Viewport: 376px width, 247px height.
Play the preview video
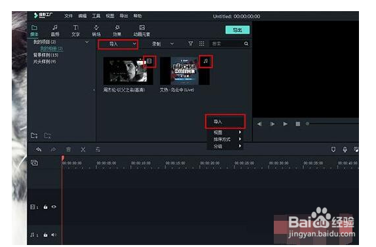click(x=285, y=124)
